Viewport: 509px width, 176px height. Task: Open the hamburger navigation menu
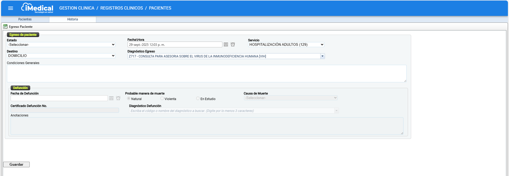(x=11, y=8)
